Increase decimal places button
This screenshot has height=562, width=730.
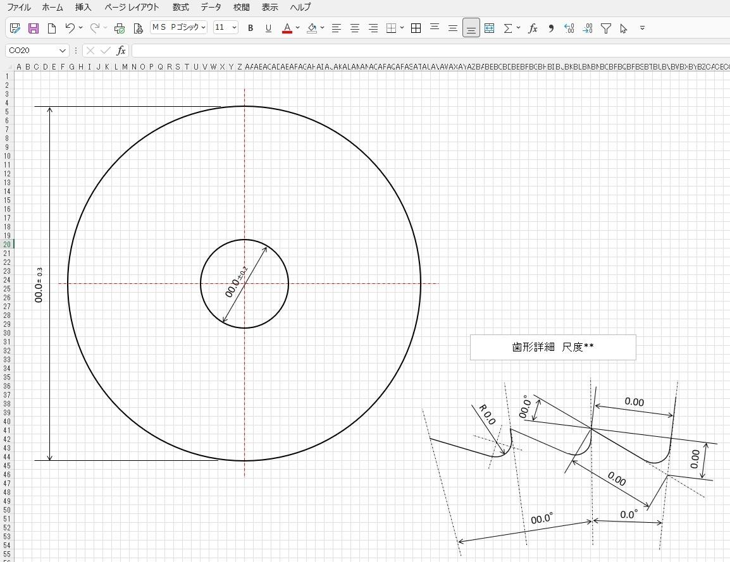tap(569, 28)
